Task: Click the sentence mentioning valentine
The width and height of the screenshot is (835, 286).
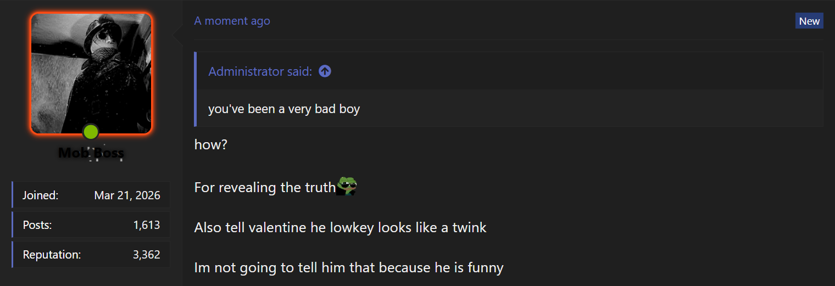Action: (x=340, y=227)
